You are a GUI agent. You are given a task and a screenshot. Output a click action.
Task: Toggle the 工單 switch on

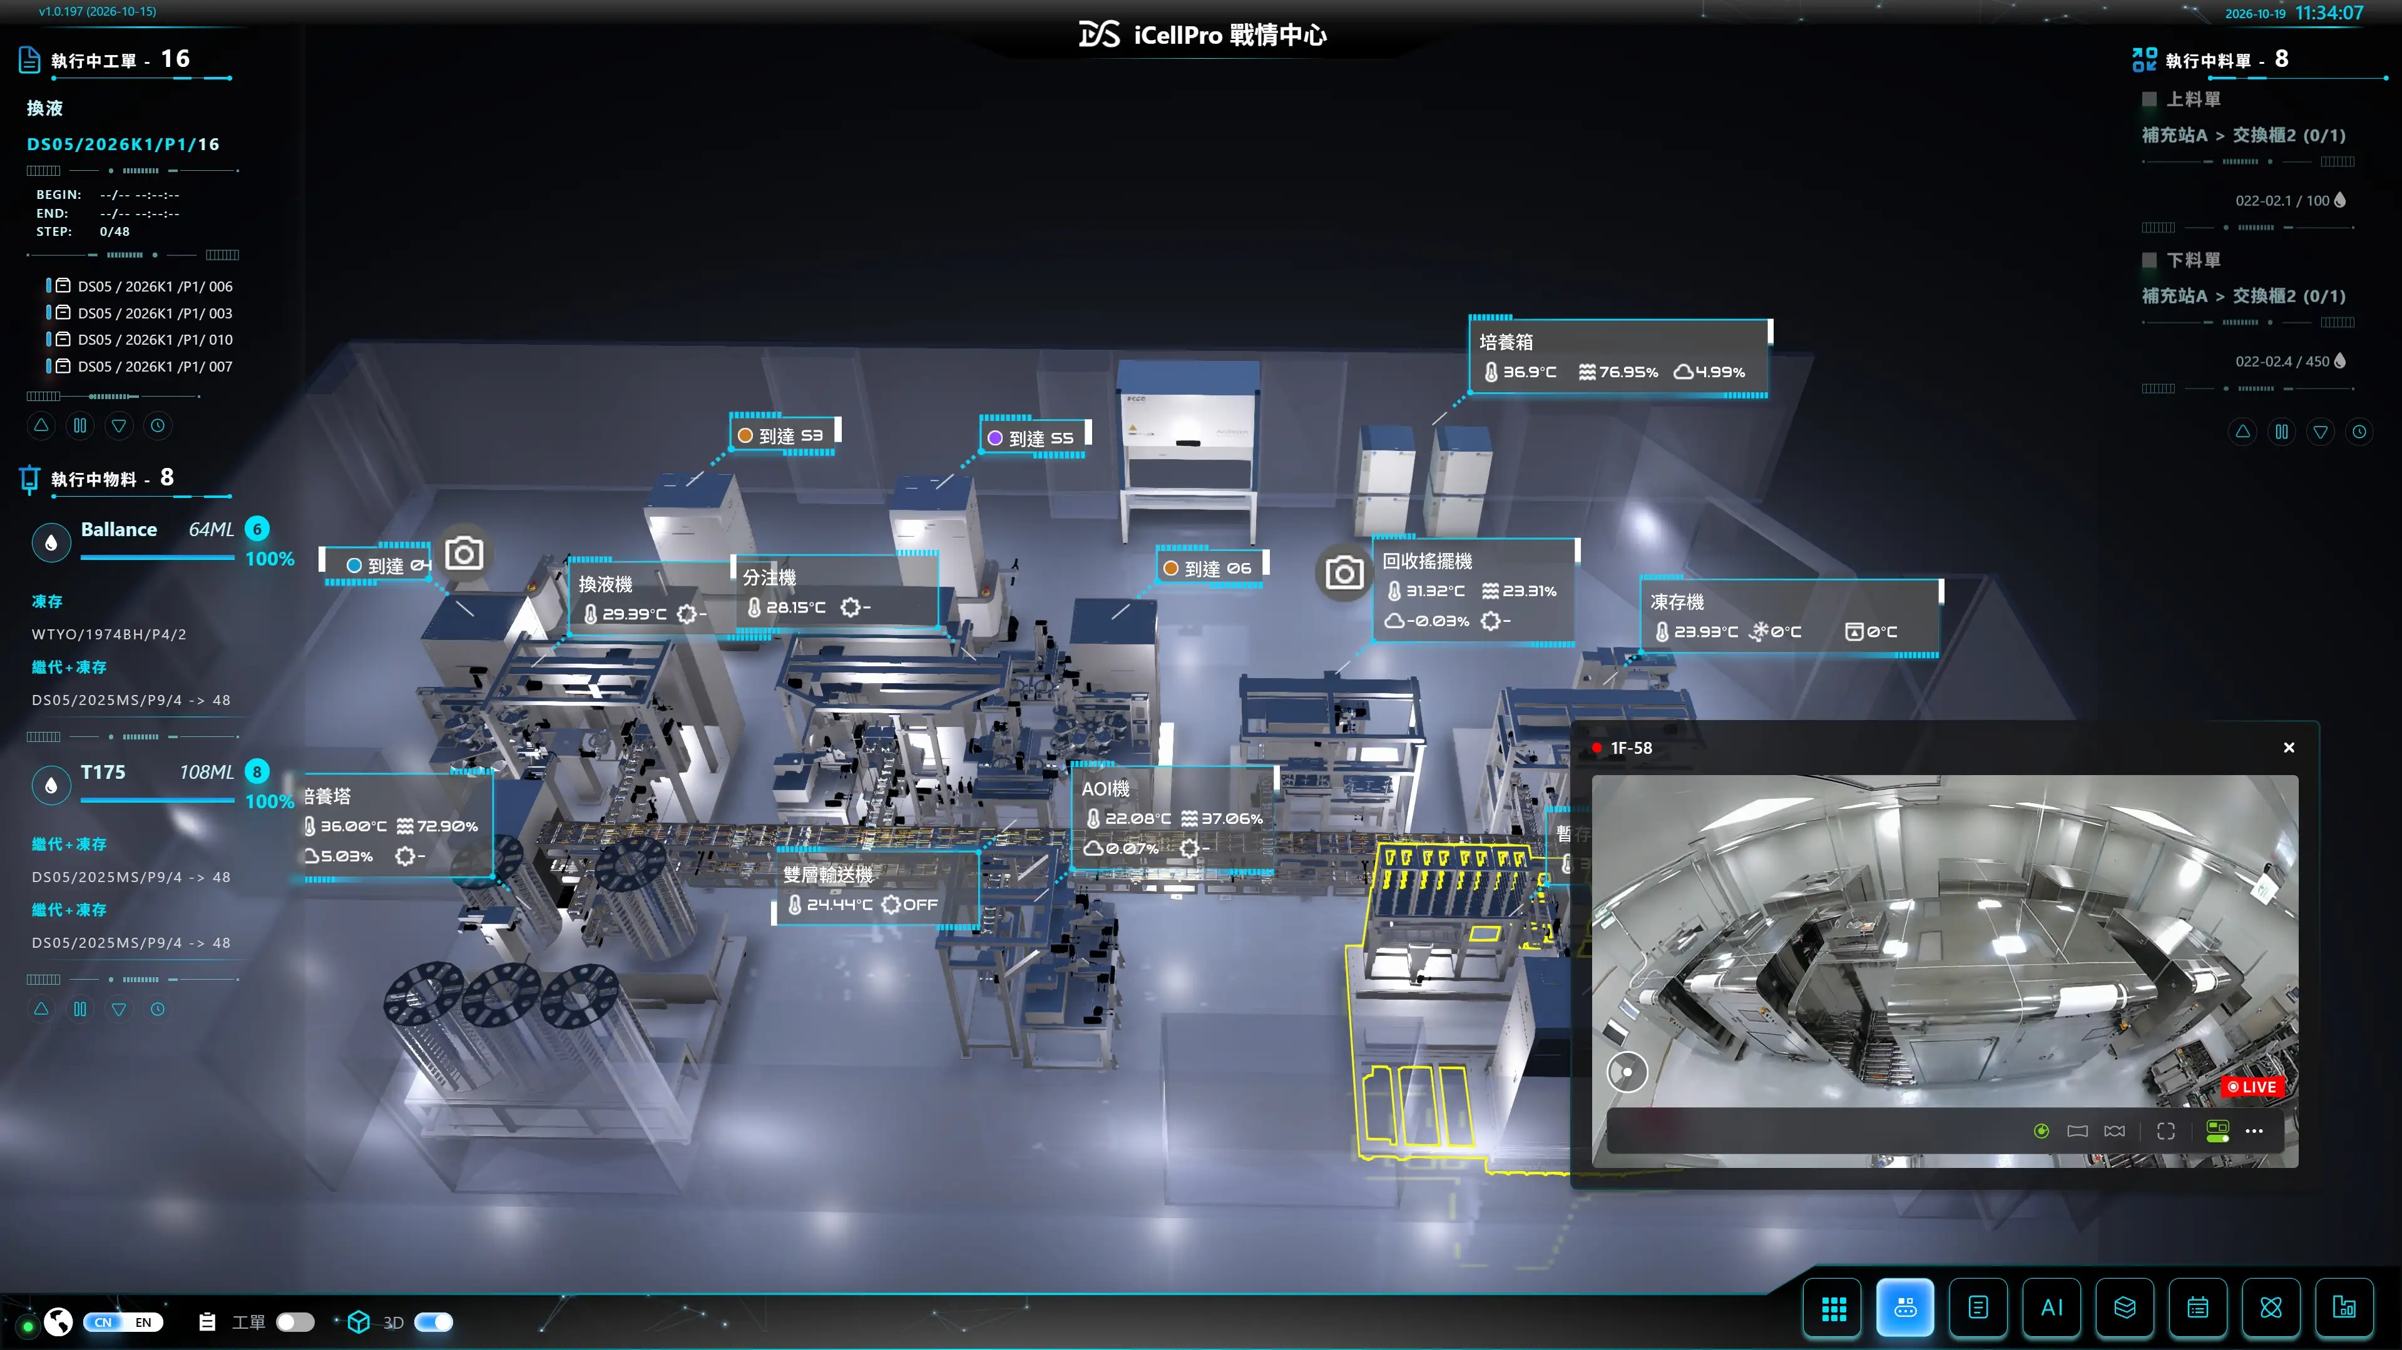[x=295, y=1322]
